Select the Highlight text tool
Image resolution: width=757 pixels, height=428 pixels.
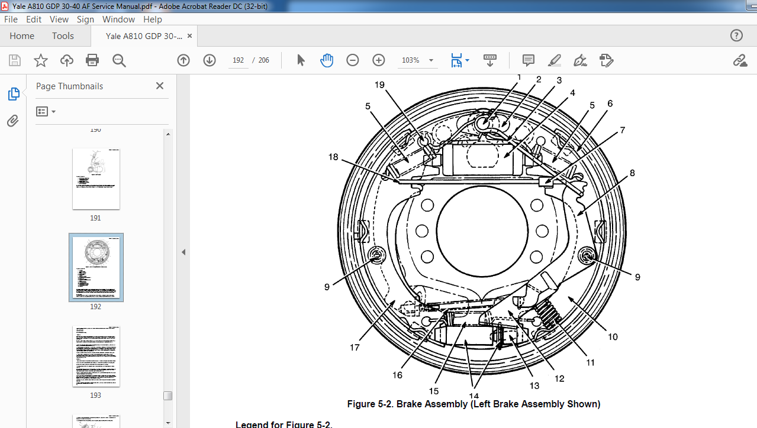pos(555,60)
